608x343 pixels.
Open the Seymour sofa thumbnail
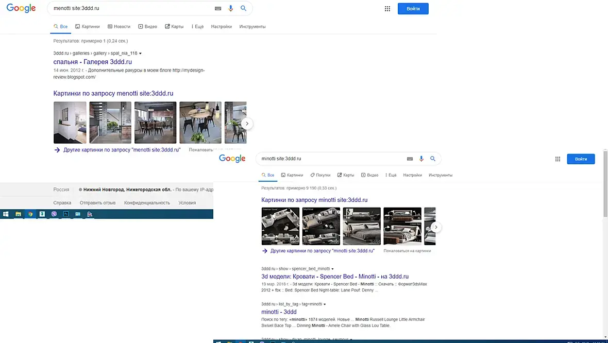tap(321, 226)
